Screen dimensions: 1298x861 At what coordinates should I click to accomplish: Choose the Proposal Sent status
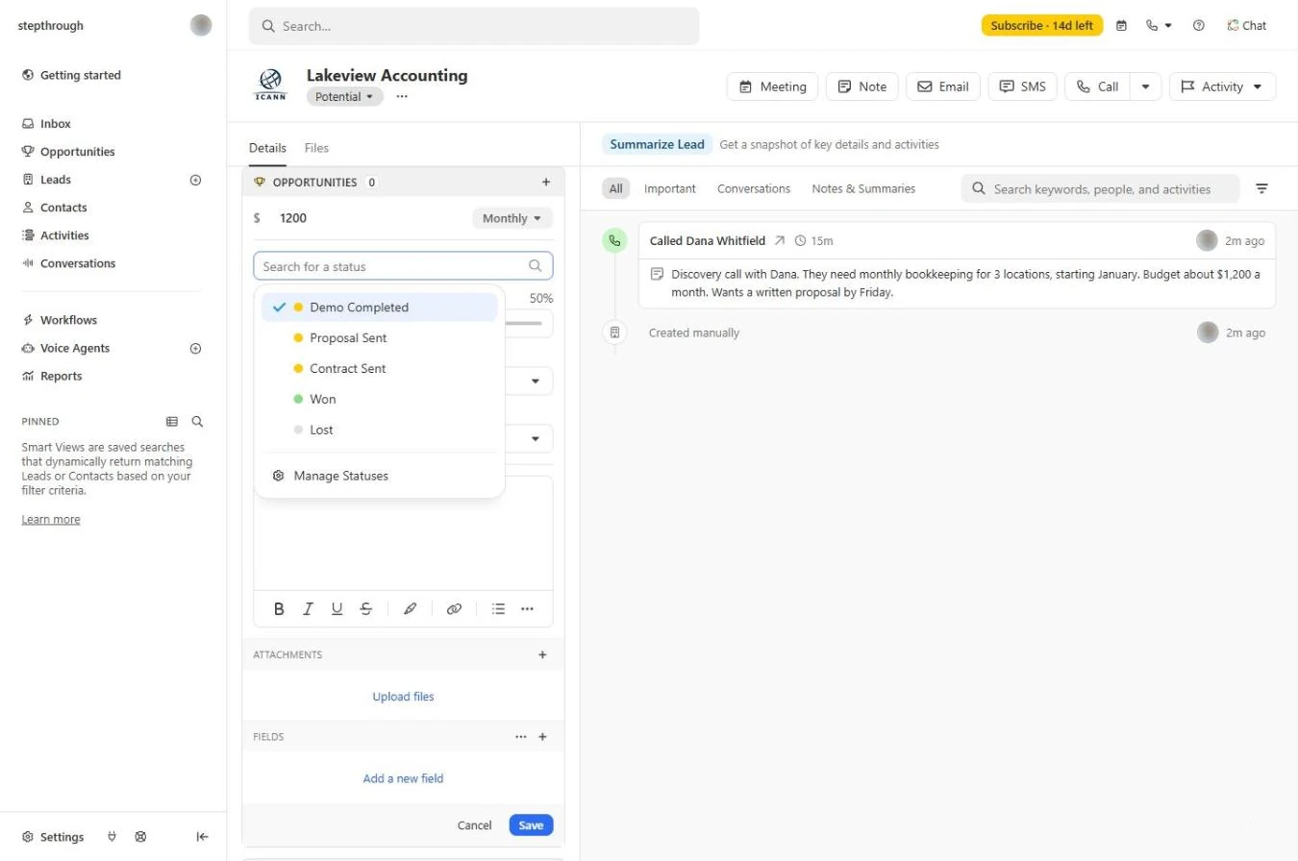point(380,338)
